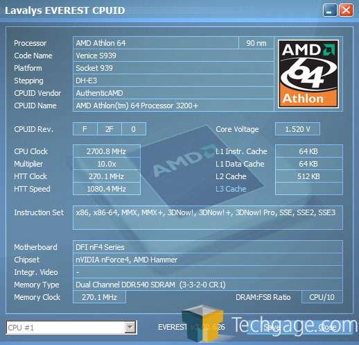Click the HTT Clock label
This screenshot has width=359, height=345.
30,176
